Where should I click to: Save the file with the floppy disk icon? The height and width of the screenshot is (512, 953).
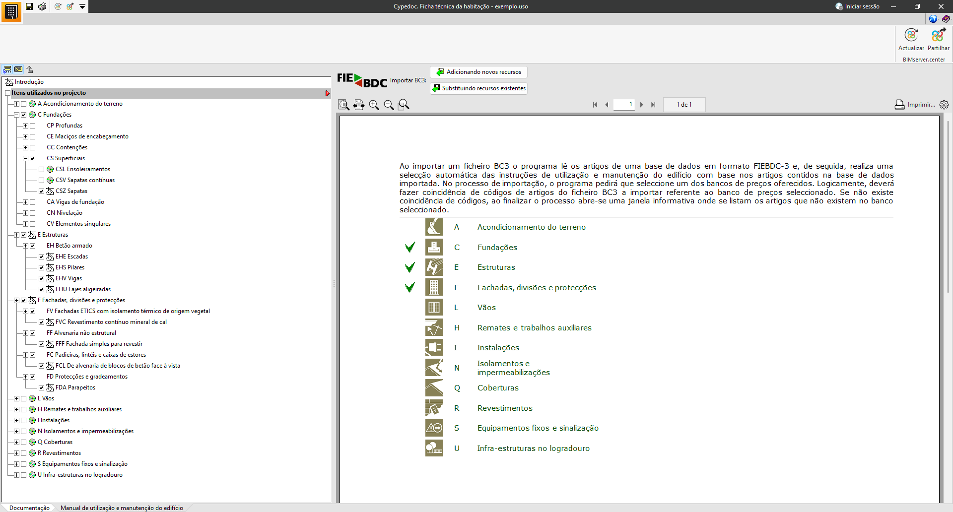pos(29,6)
